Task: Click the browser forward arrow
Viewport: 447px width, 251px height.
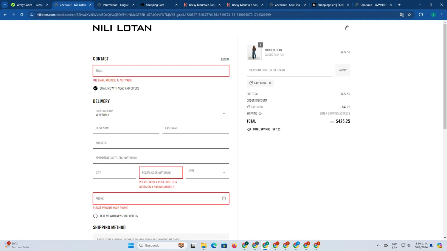Action: 13,15
